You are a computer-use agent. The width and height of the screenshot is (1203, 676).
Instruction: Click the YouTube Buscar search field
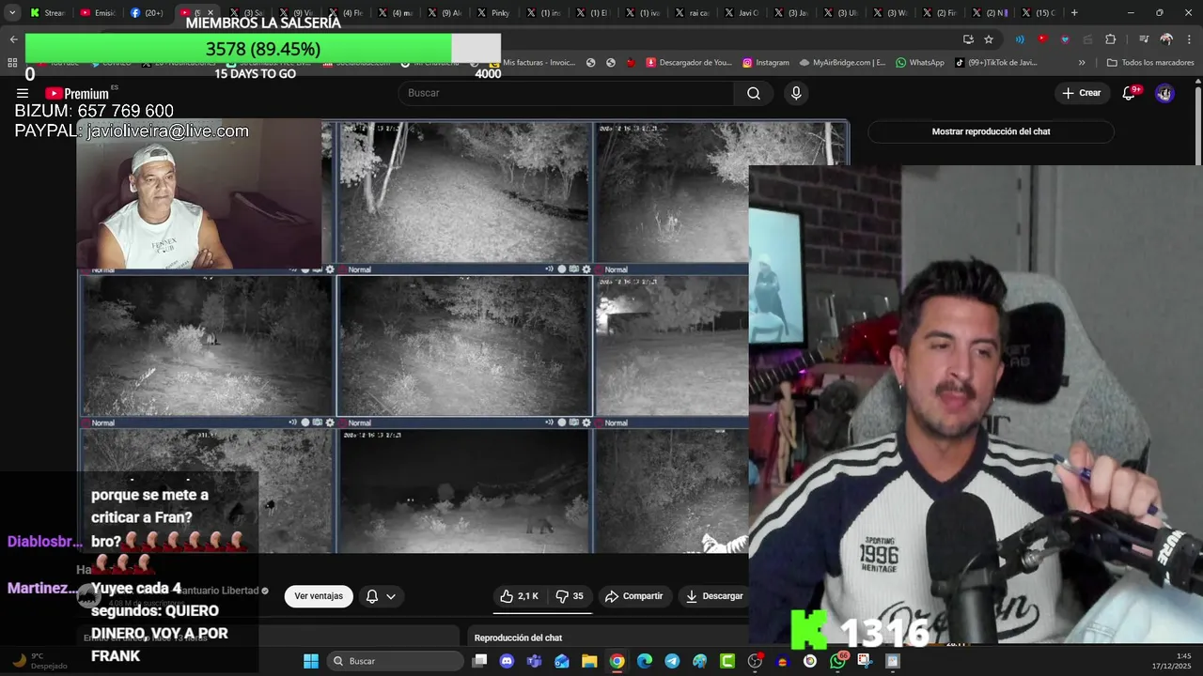click(566, 93)
